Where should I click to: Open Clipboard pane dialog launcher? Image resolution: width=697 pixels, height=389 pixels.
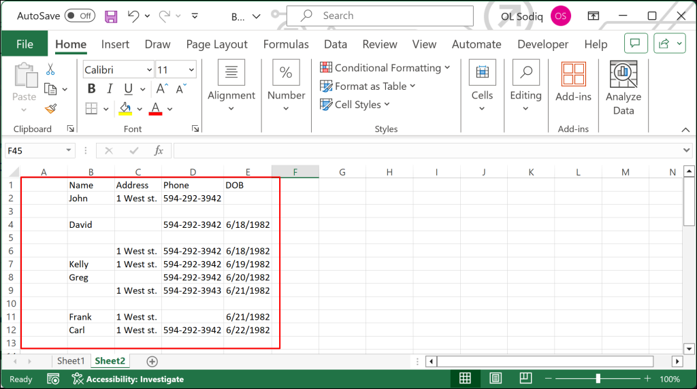pyautogui.click(x=70, y=129)
